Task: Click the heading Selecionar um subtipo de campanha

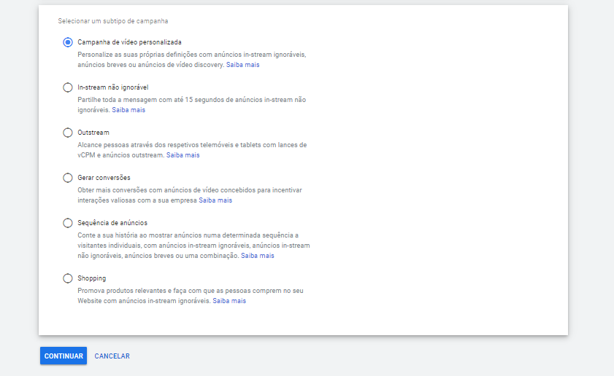Action: click(x=113, y=21)
